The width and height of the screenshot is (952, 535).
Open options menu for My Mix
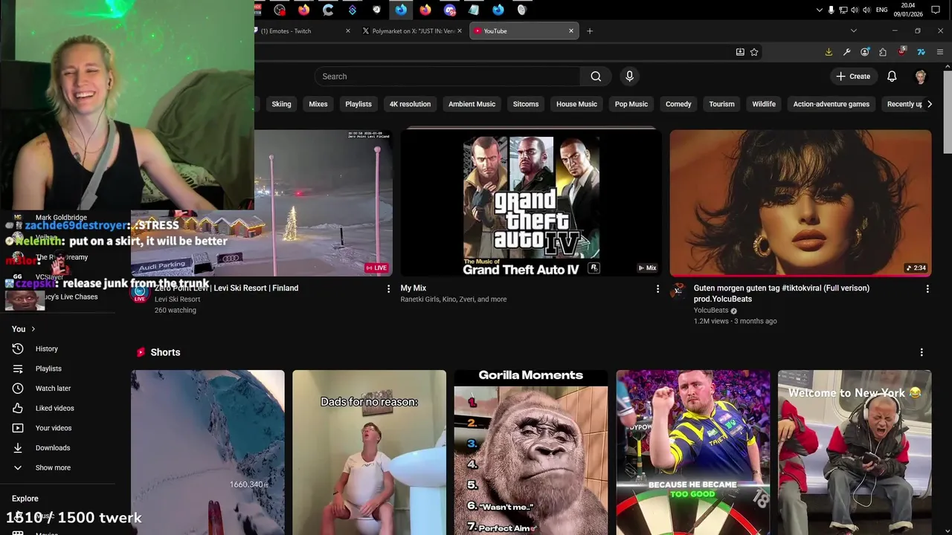(657, 288)
